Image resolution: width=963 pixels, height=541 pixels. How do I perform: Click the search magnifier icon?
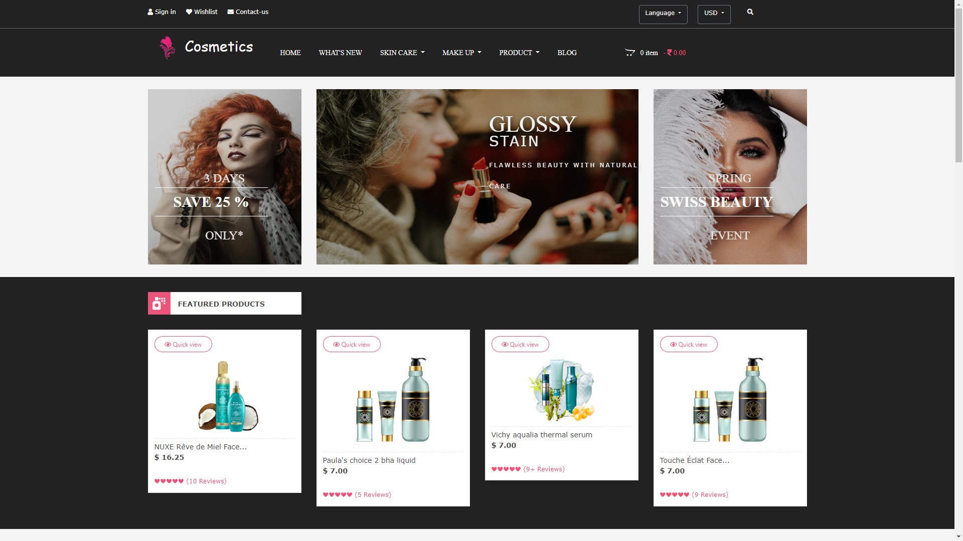tap(750, 12)
